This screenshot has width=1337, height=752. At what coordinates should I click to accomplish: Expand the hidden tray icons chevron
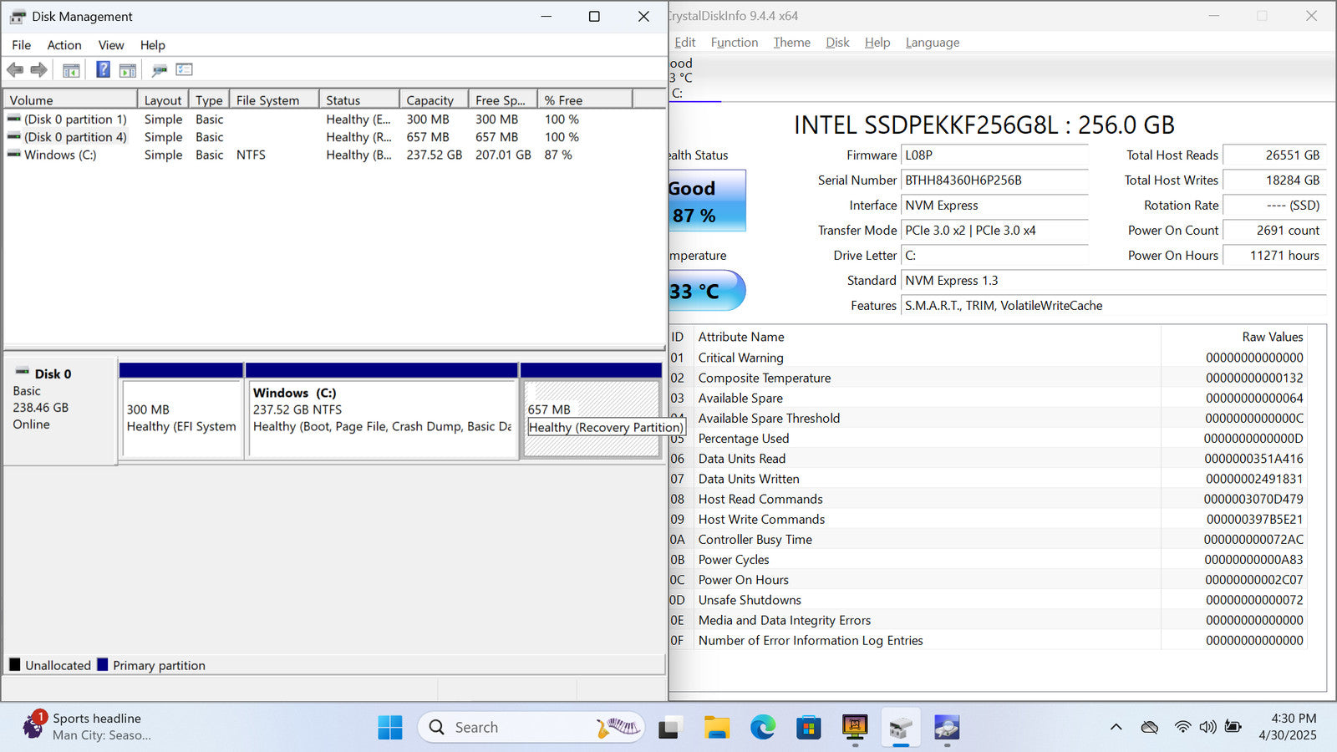coord(1116,727)
